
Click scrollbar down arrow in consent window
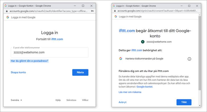pos(200,106)
